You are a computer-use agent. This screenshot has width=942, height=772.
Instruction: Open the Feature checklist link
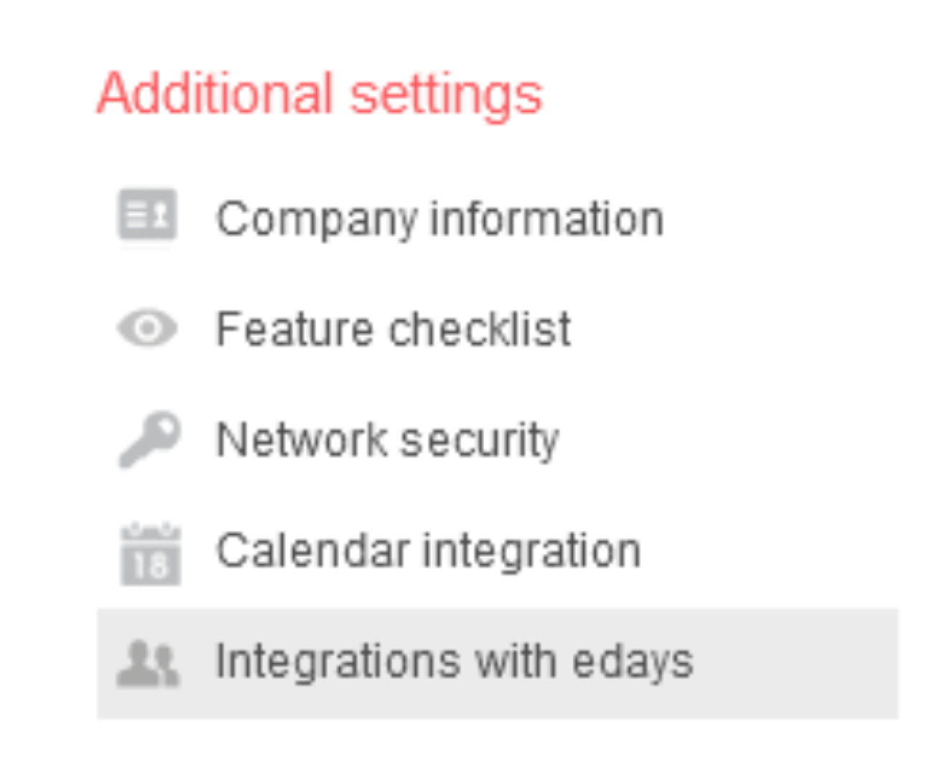pos(393,329)
